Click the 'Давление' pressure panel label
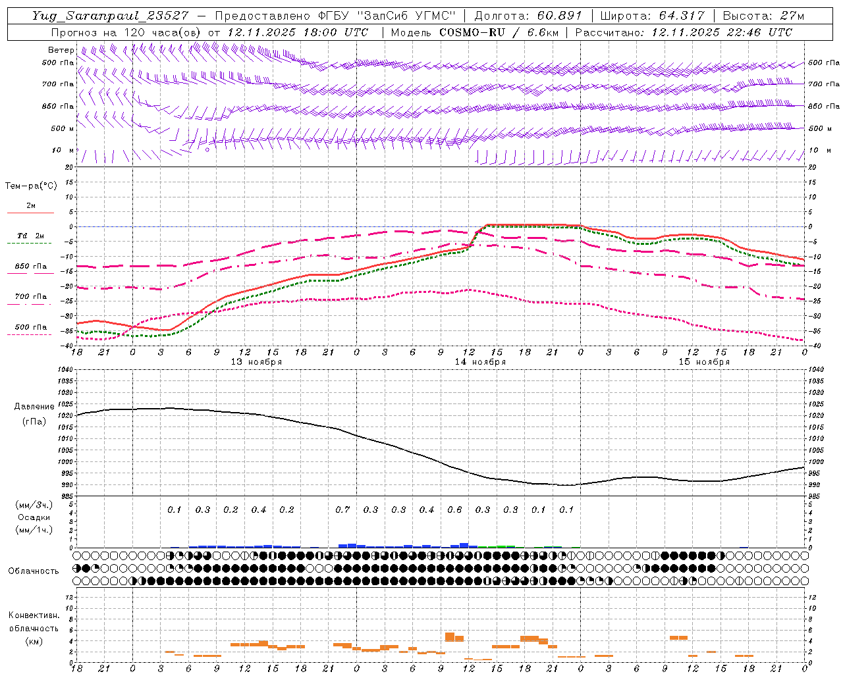This screenshot has height=674, width=843. coord(34,407)
